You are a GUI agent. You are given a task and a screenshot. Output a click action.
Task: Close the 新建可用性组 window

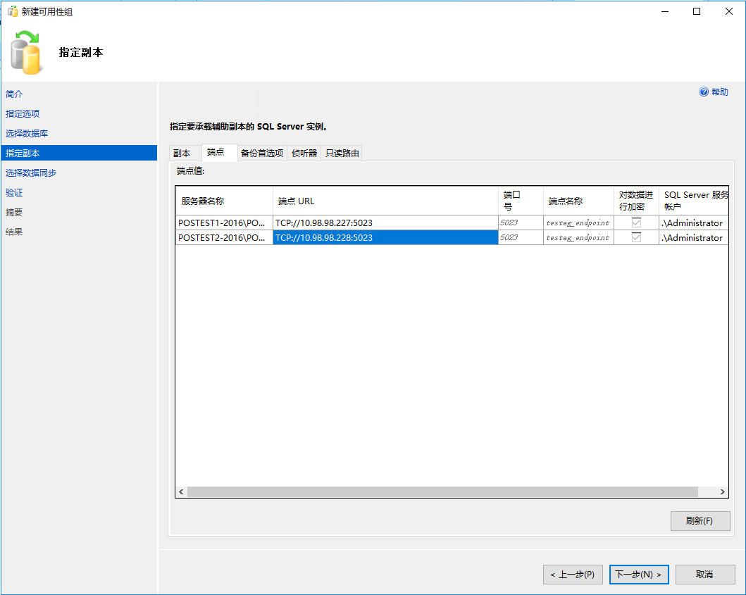[x=729, y=11]
